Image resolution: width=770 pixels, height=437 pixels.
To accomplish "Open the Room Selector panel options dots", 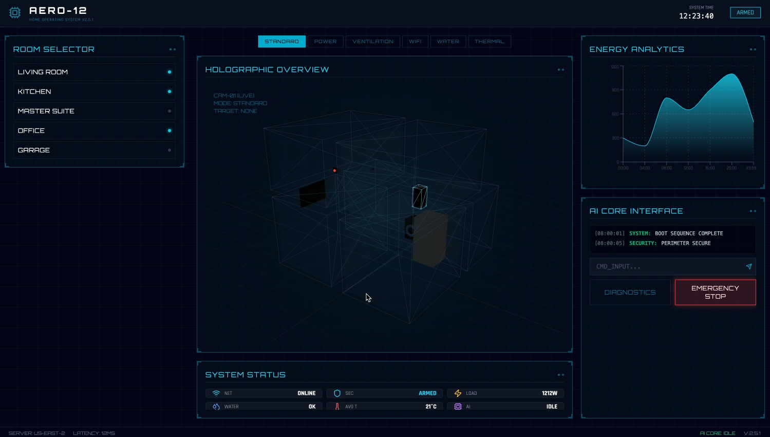I will [x=172, y=48].
